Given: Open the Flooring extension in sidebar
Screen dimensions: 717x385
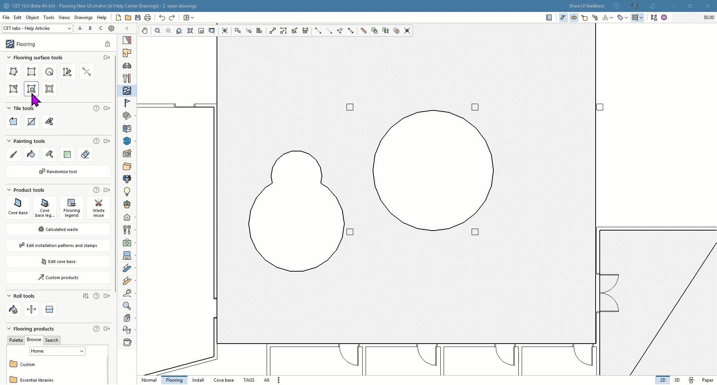Looking at the screenshot, I should click(x=127, y=91).
